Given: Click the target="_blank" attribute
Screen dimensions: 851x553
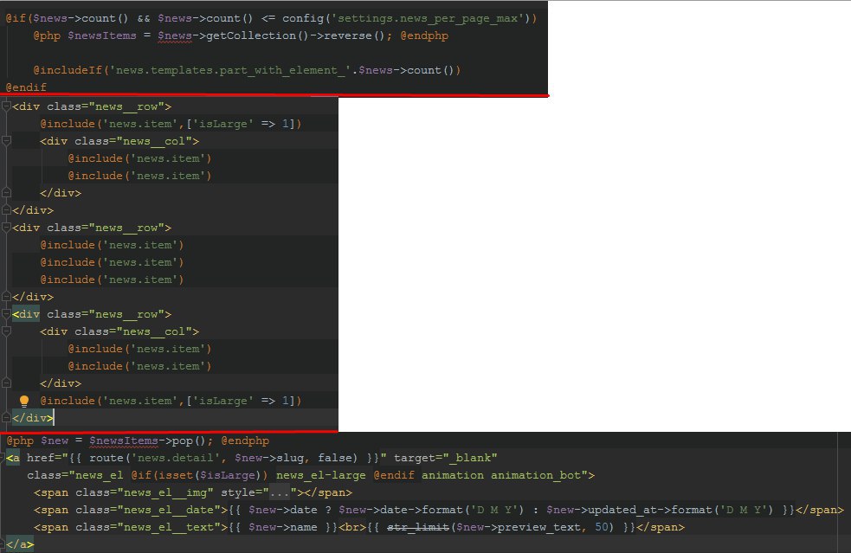Looking at the screenshot, I should click(446, 458).
